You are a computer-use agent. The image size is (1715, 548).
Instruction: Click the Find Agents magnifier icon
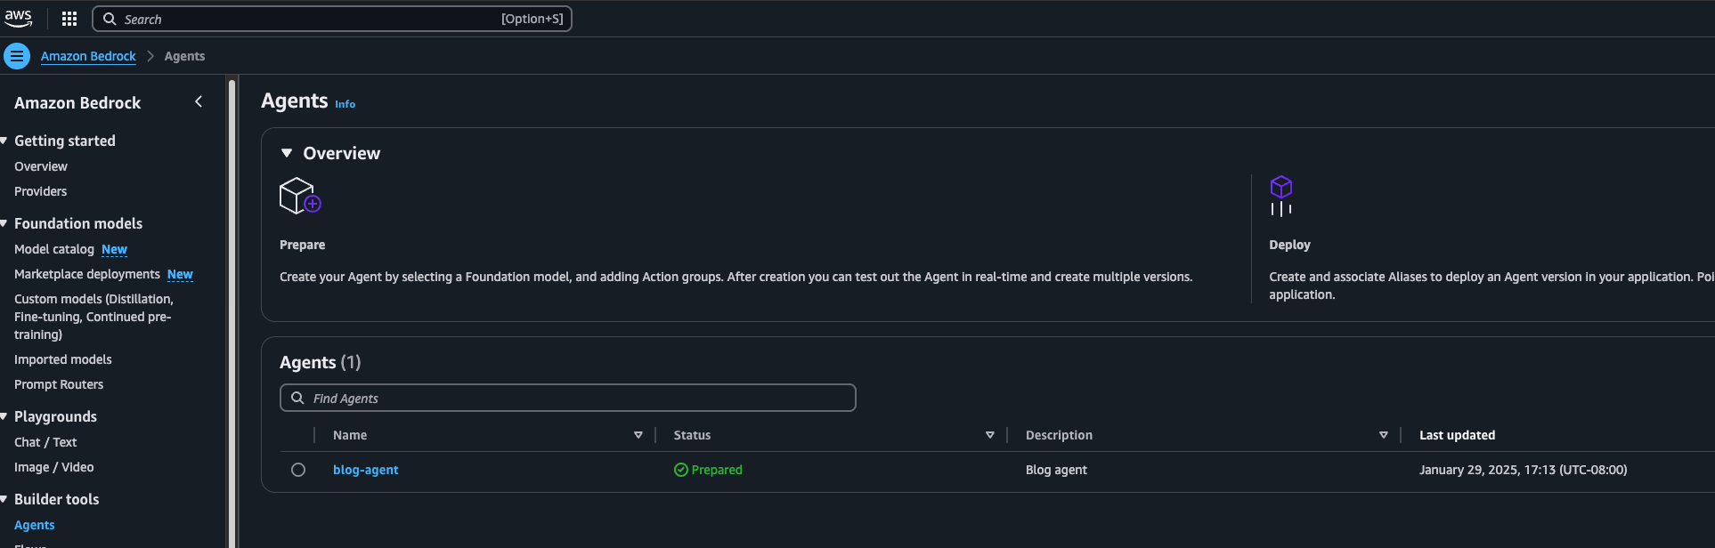[x=297, y=398]
